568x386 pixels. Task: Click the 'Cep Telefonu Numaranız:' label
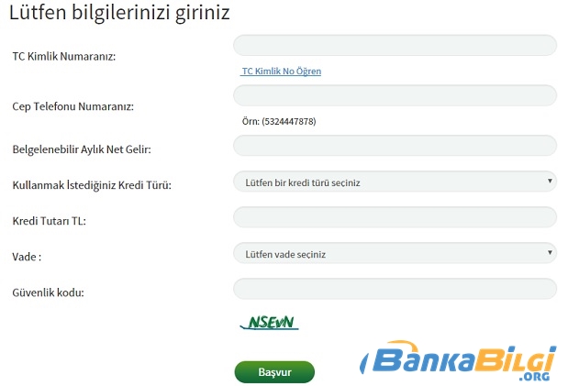coord(73,106)
